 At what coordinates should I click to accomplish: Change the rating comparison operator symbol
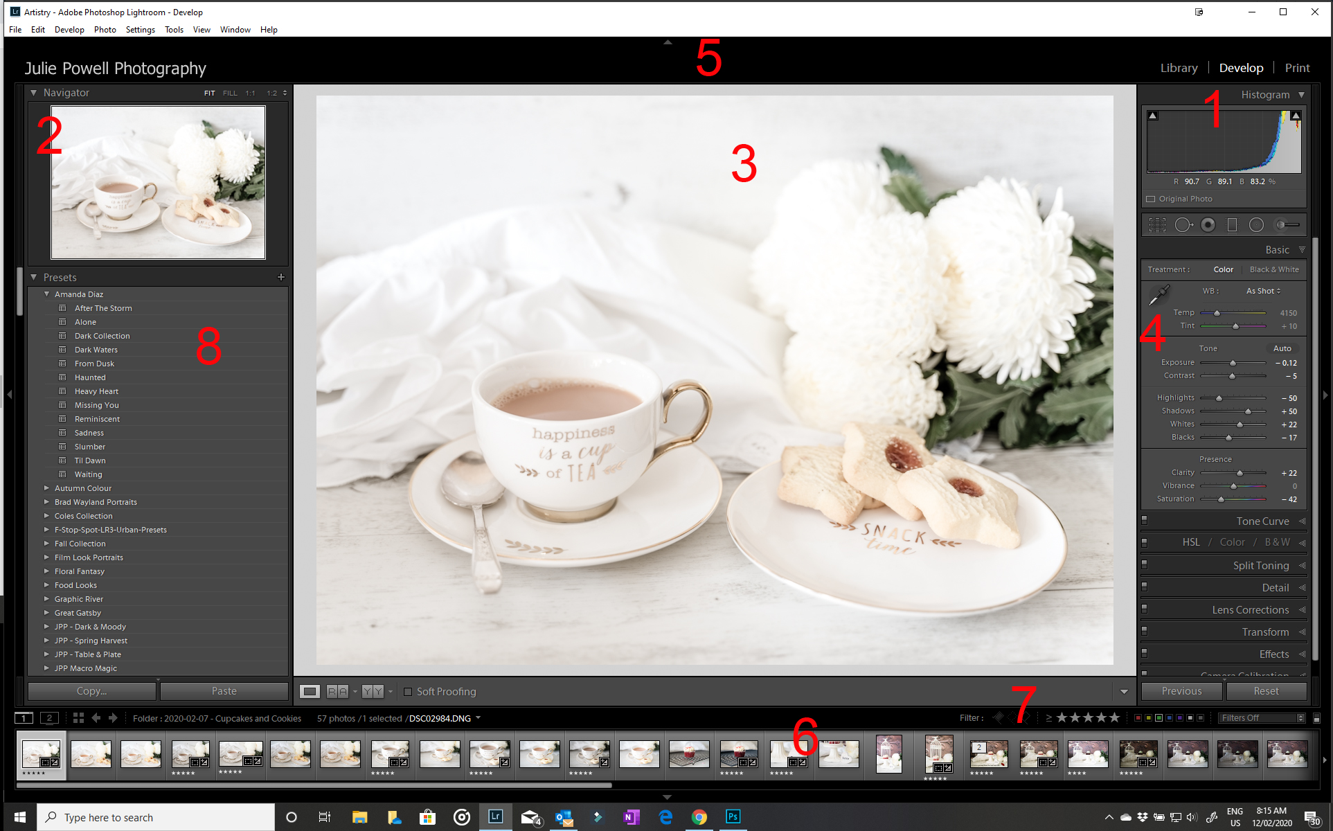click(x=1048, y=718)
